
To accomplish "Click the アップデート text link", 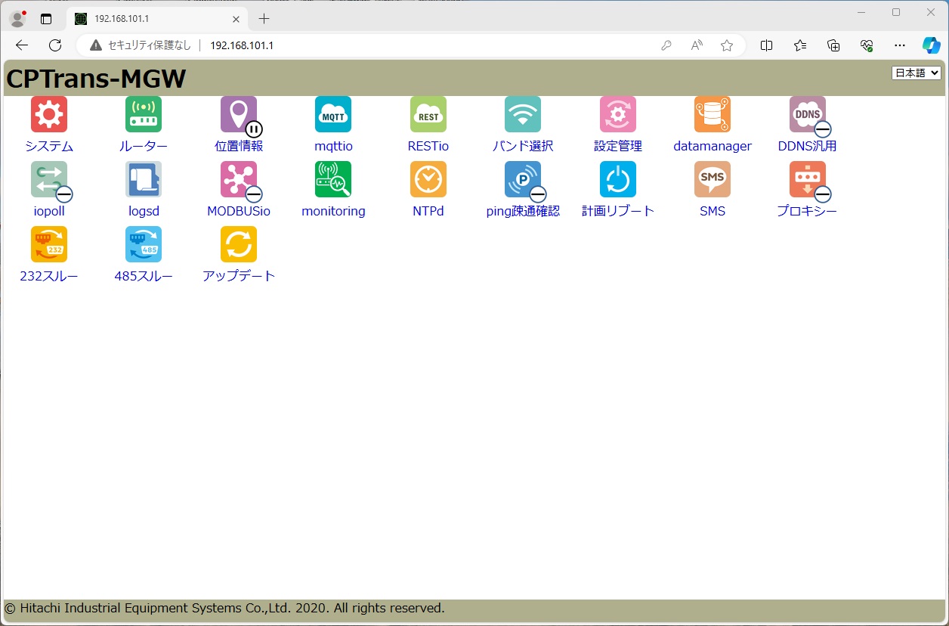I will (239, 276).
